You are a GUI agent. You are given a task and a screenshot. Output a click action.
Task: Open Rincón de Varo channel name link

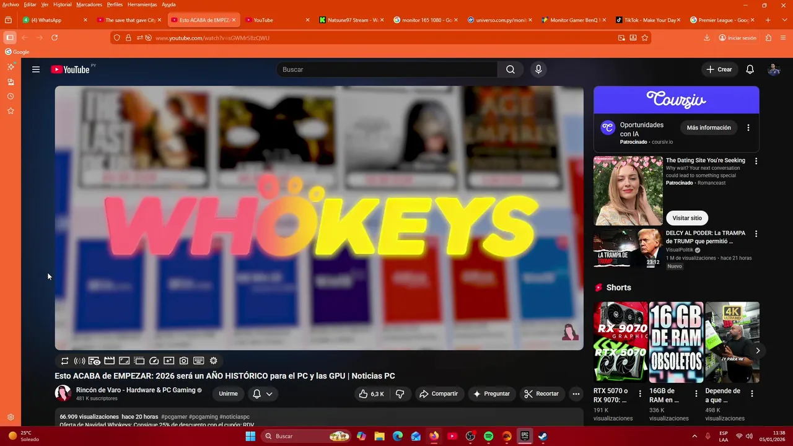click(x=136, y=390)
